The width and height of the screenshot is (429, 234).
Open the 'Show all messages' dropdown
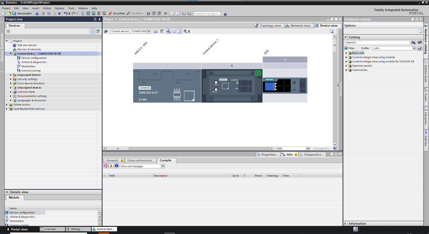[x=162, y=166]
